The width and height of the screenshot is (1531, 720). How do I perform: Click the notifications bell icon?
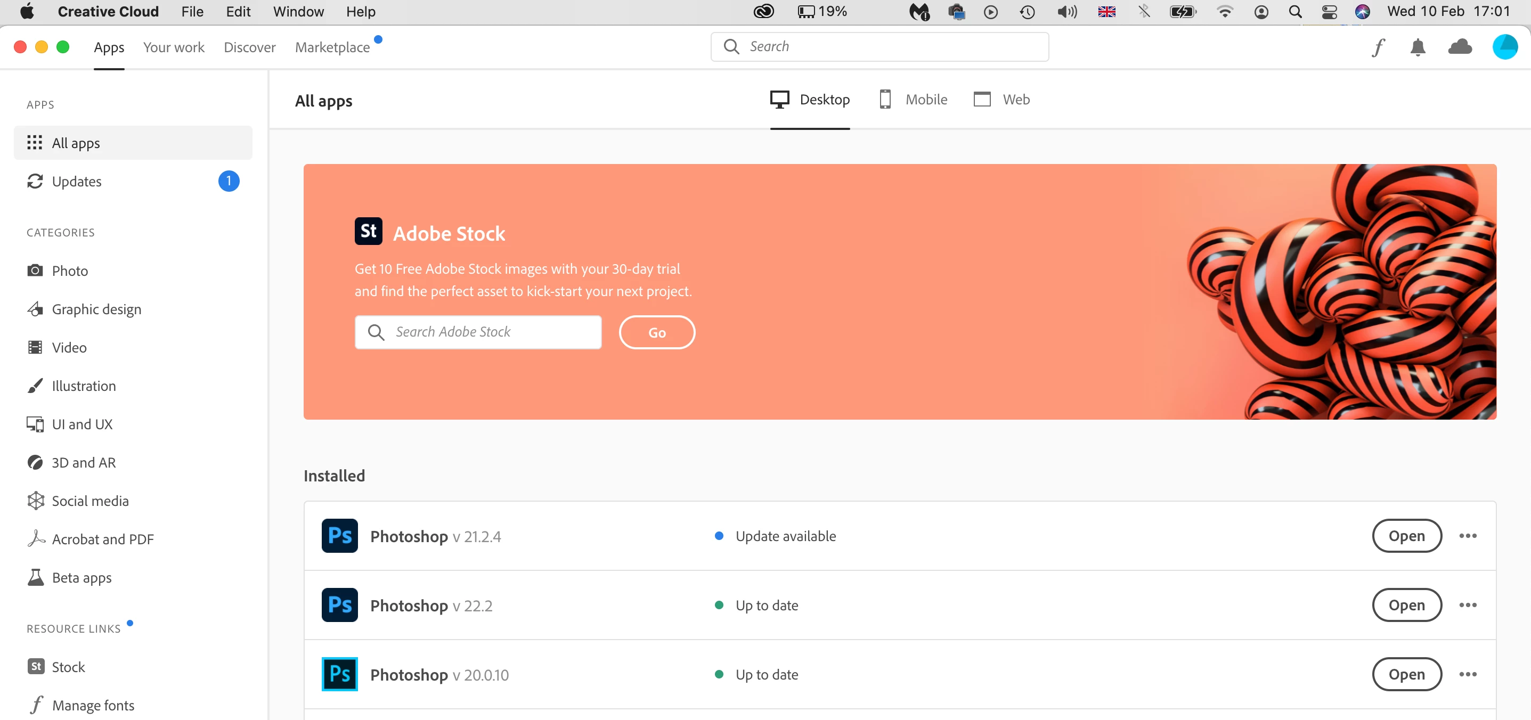click(x=1418, y=47)
